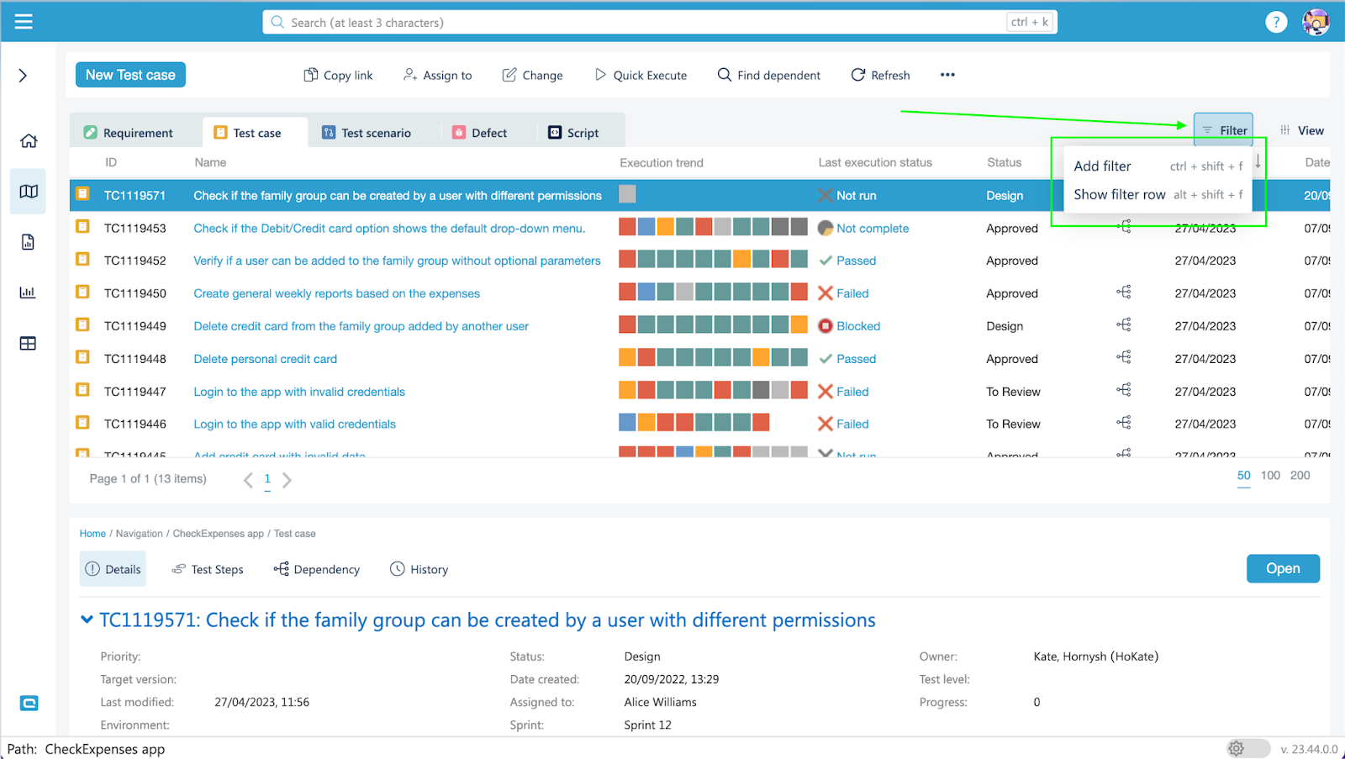This screenshot has height=759, width=1345.
Task: Click the more actions ellipsis icon
Action: click(947, 75)
